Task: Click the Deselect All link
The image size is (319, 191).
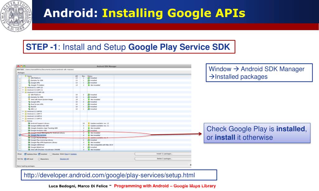Action: click(x=64, y=159)
